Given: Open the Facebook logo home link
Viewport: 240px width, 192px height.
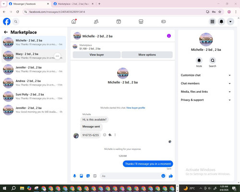Looking at the screenshot, I should click(x=7, y=22).
